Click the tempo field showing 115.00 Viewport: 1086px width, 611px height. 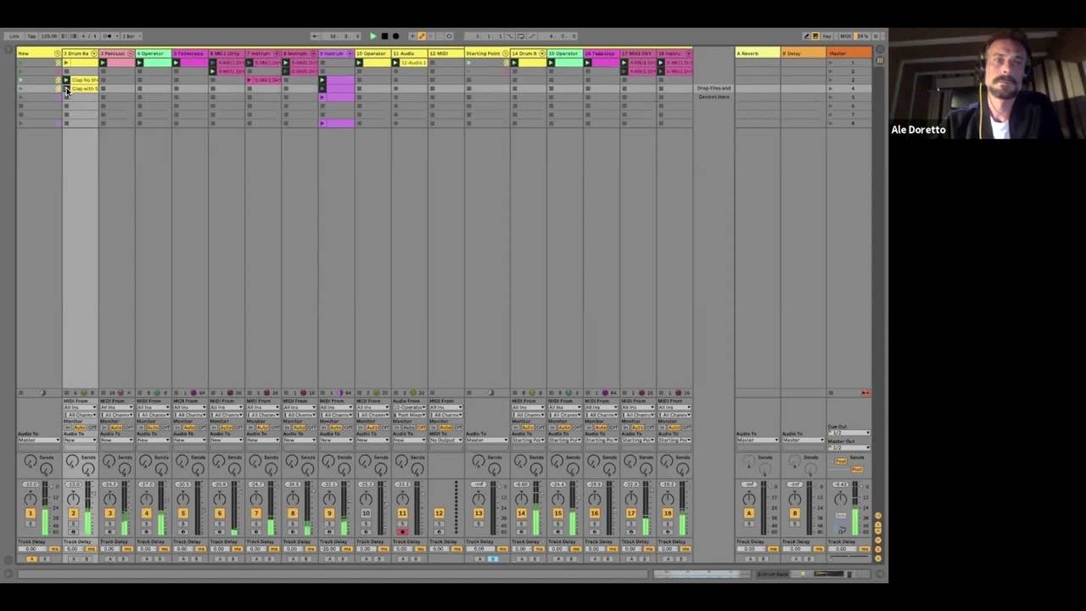(x=50, y=36)
